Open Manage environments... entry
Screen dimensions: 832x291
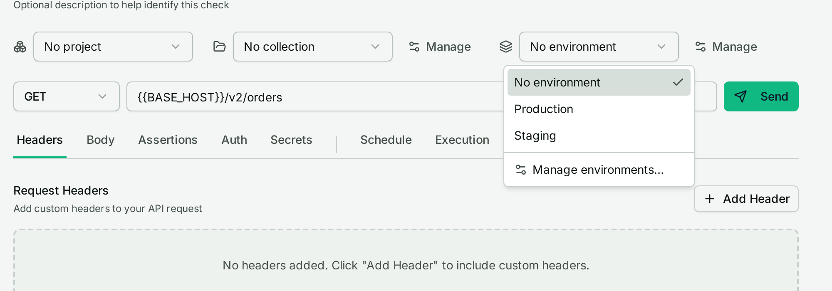point(599,170)
